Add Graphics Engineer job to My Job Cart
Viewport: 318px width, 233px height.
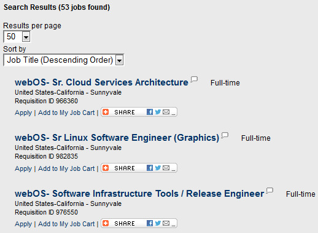click(x=66, y=168)
